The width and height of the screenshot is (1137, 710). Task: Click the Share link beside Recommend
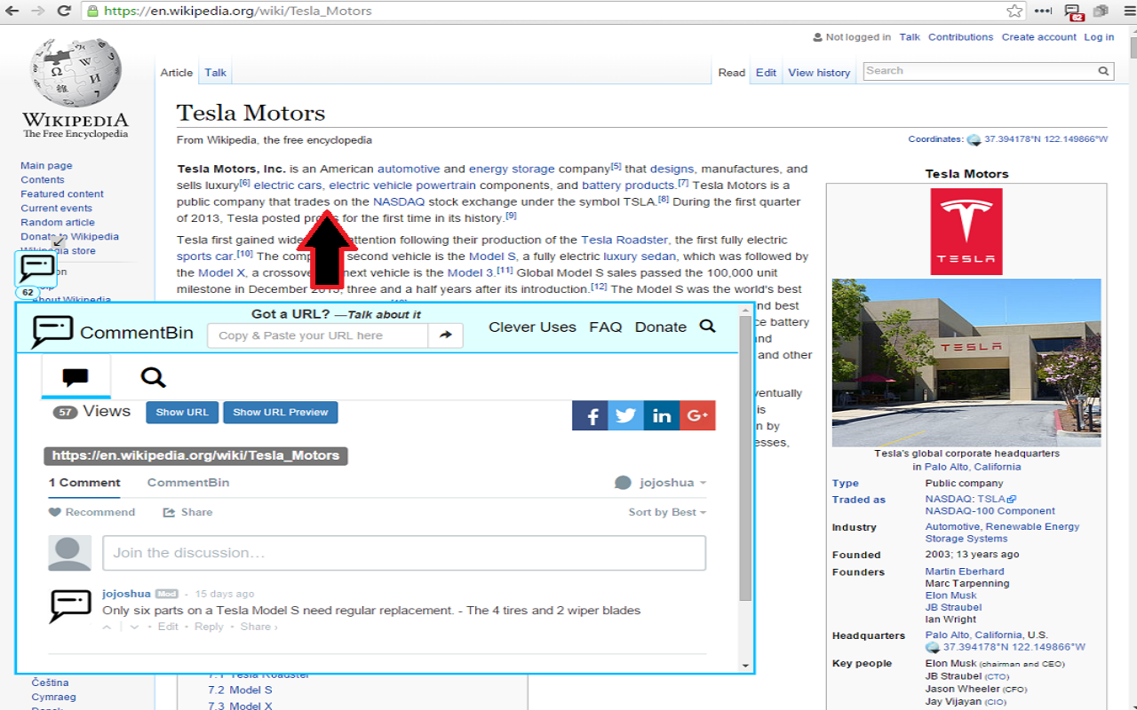tap(187, 512)
